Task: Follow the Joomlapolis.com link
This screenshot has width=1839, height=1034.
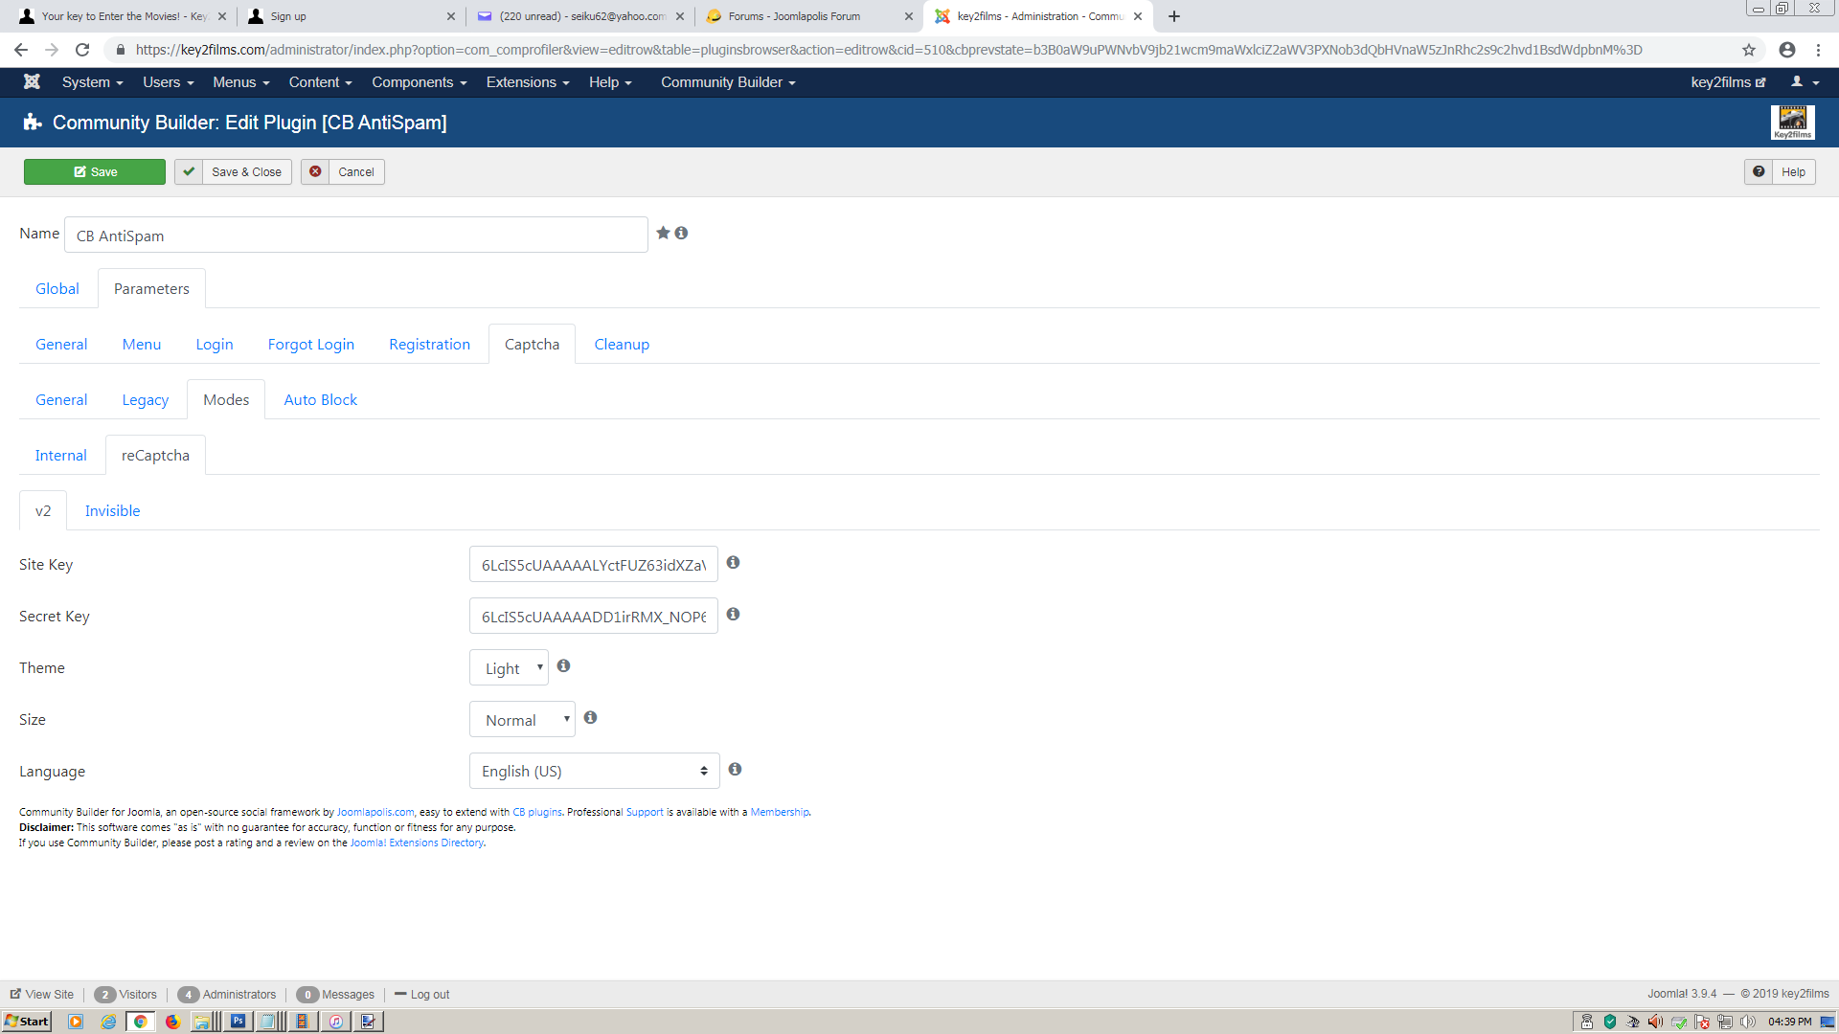Action: click(x=375, y=812)
